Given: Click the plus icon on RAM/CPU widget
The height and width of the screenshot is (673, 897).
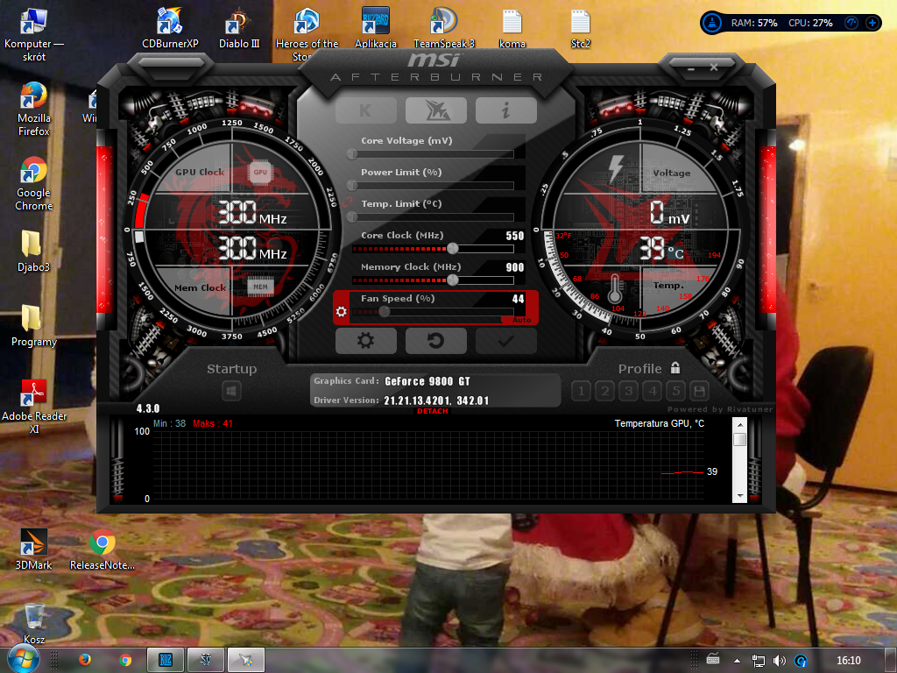Looking at the screenshot, I should click(x=872, y=23).
